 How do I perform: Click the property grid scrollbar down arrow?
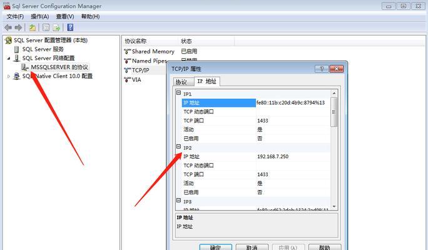coord(334,207)
